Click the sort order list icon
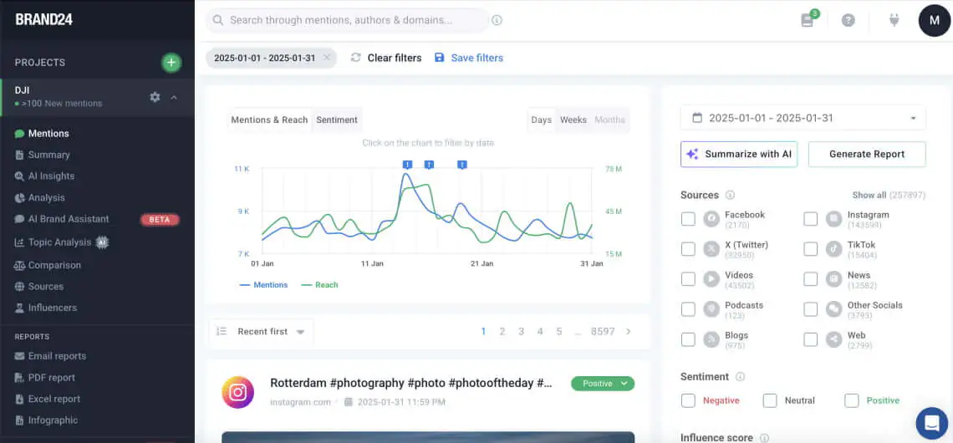 point(222,331)
